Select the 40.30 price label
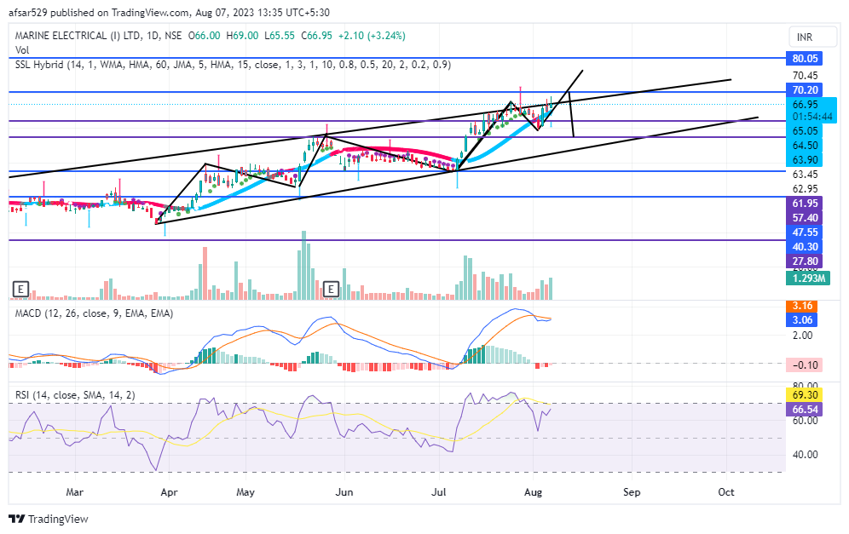 pyautogui.click(x=805, y=247)
